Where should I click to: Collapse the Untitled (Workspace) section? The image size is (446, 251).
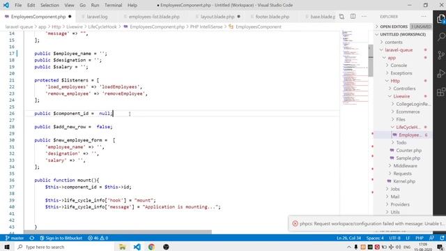(x=403, y=34)
